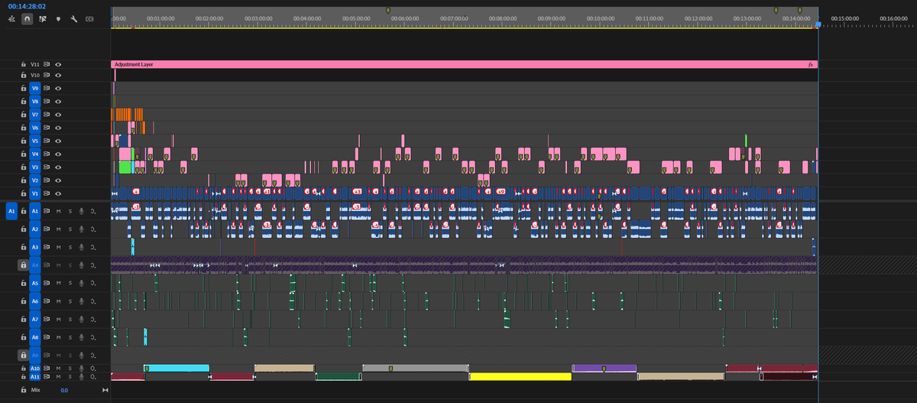Toggle track lock for V9
Screen dimensions: 917x403
(x=24, y=89)
